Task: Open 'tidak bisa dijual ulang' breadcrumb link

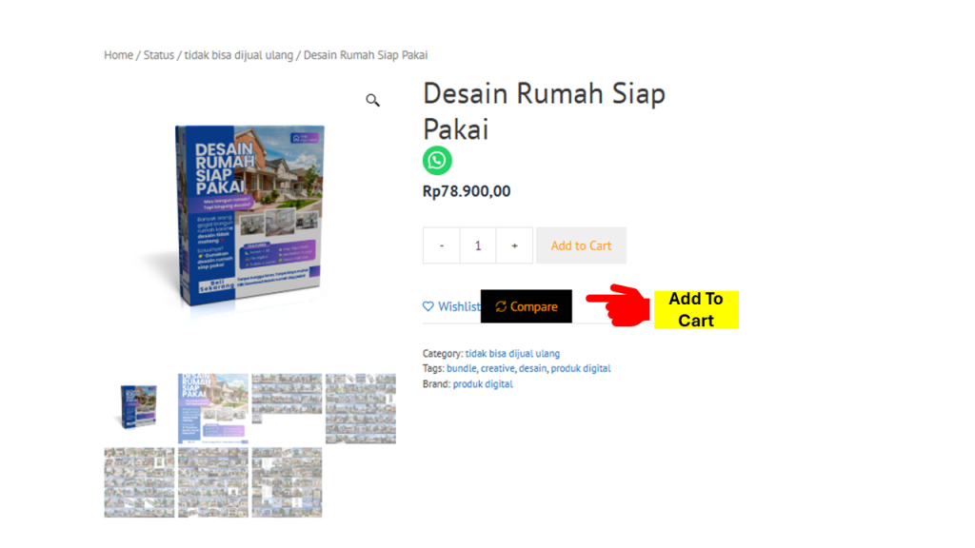Action: tap(238, 54)
